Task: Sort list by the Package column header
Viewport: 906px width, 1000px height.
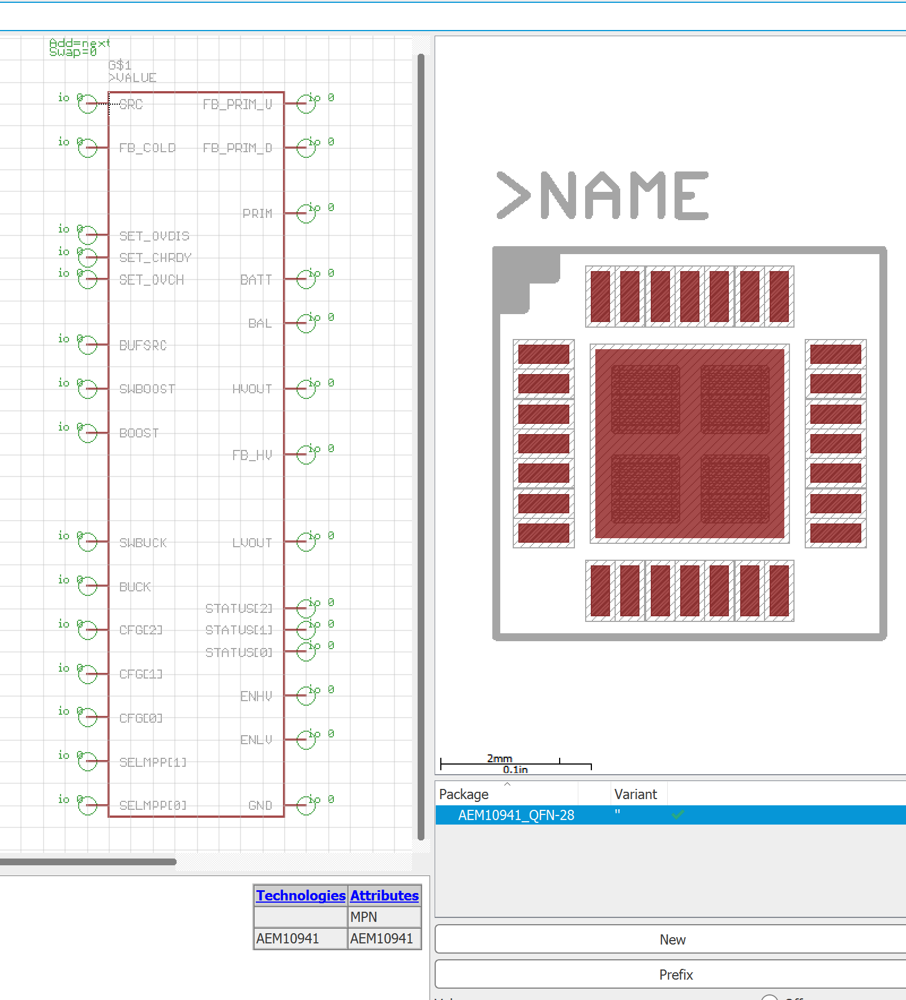Action: [x=464, y=795]
